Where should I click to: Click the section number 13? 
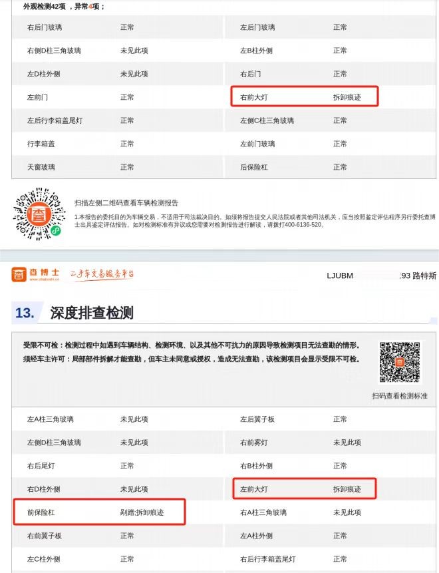(25, 312)
